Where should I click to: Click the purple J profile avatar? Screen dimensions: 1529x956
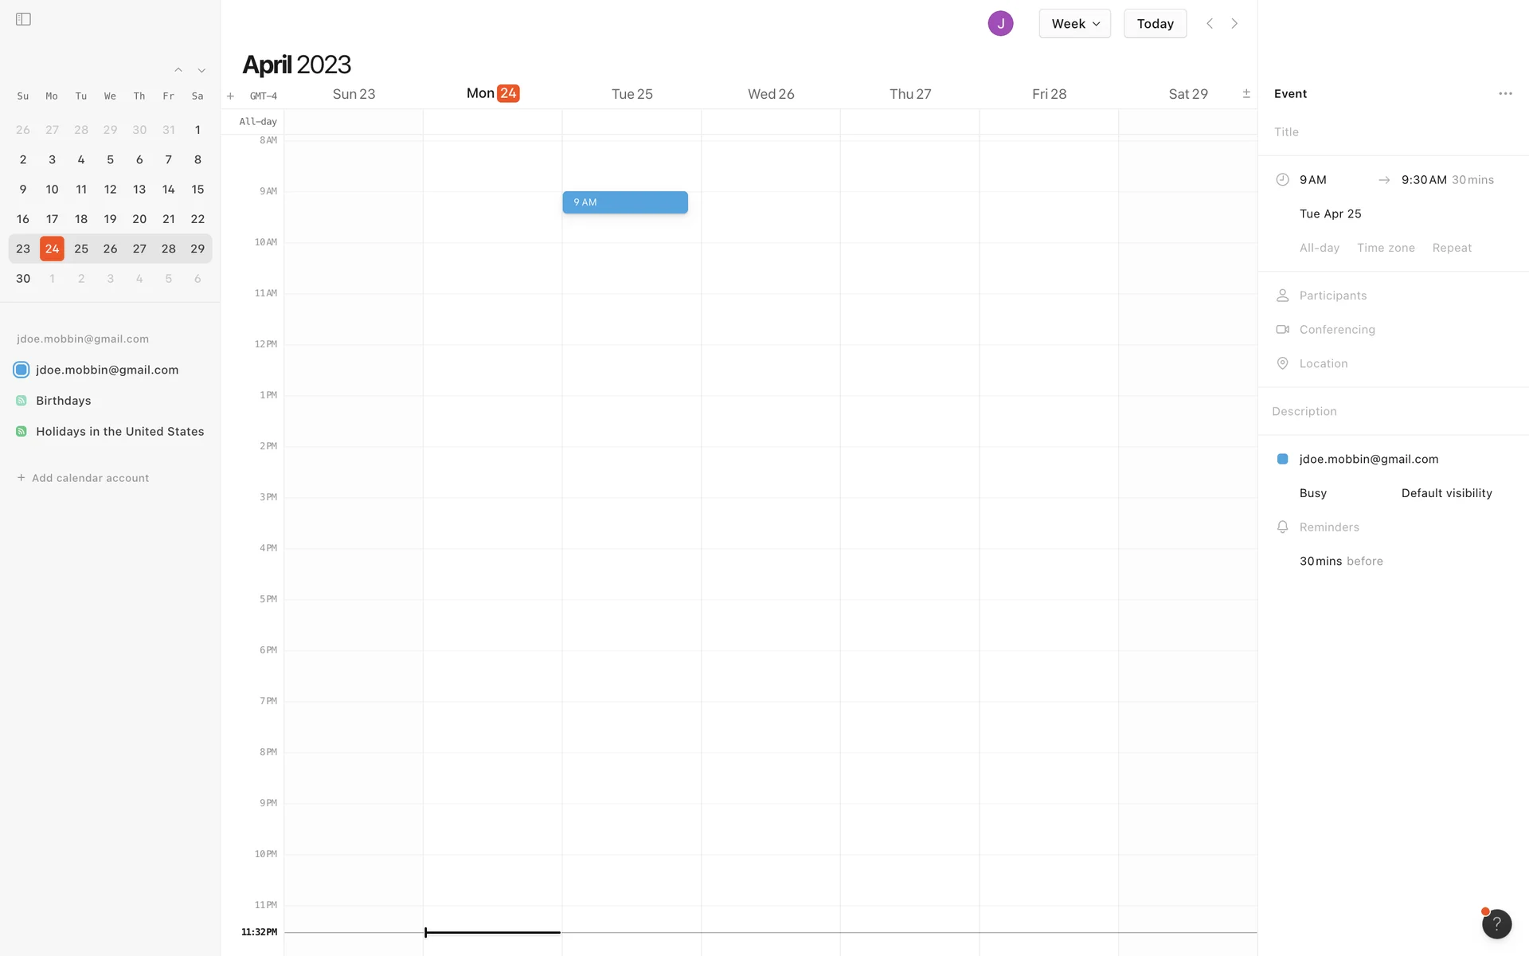point(1000,23)
